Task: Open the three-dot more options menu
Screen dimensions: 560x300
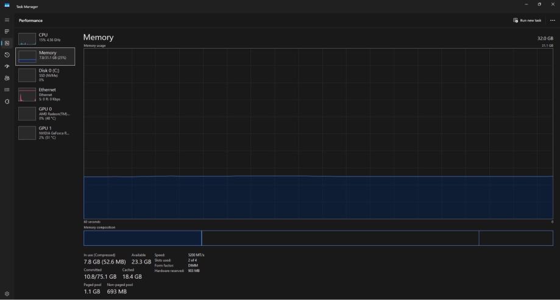Action: coord(553,20)
